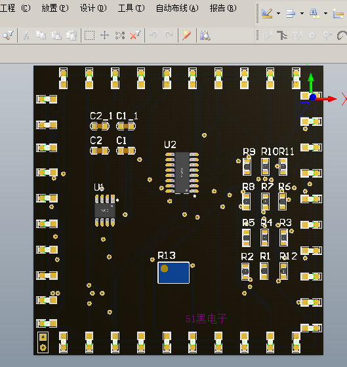Image resolution: width=347 pixels, height=367 pixels.
Task: Click the Move selection cross-arrows icon
Action: click(x=104, y=35)
